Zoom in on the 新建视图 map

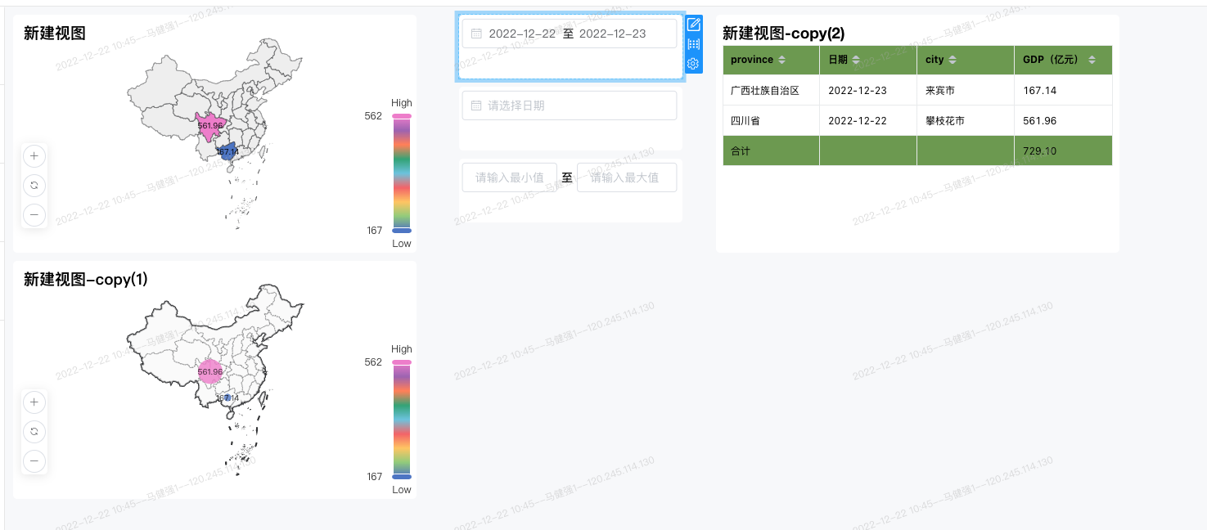(x=34, y=156)
